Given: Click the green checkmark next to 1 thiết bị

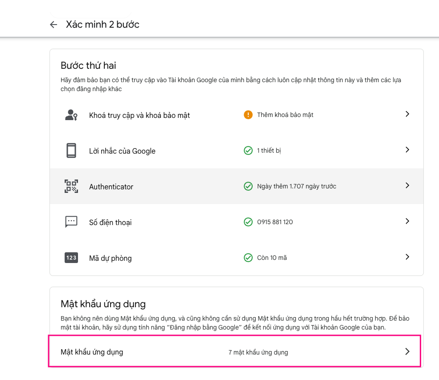Looking at the screenshot, I should pos(248,150).
